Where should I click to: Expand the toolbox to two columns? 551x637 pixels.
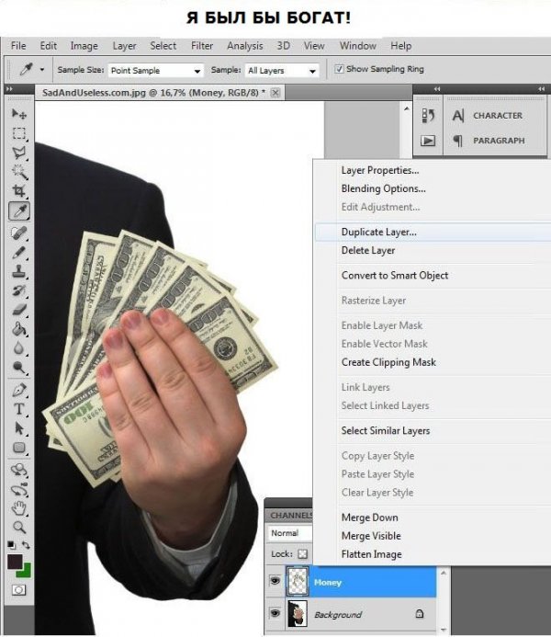pyautogui.click(x=10, y=89)
